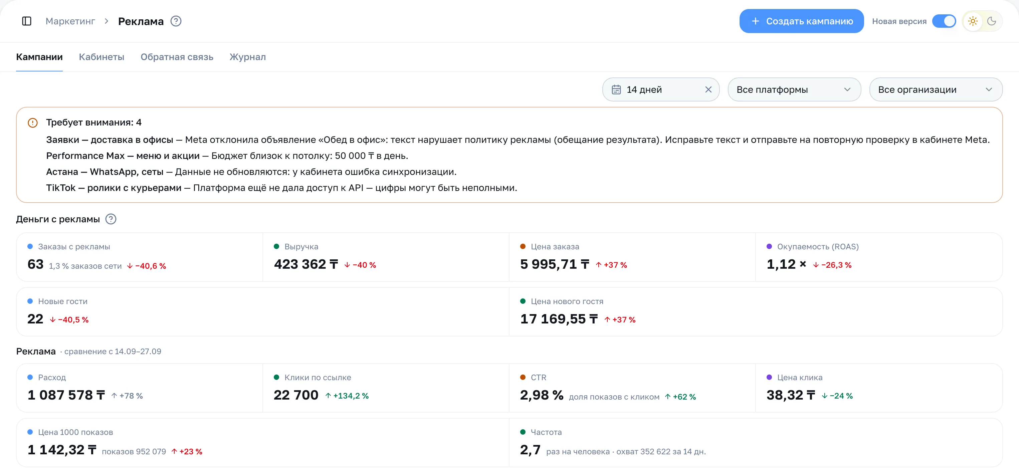This screenshot has height=470, width=1019.
Task: Click the Создать кампанию button
Action: (801, 21)
